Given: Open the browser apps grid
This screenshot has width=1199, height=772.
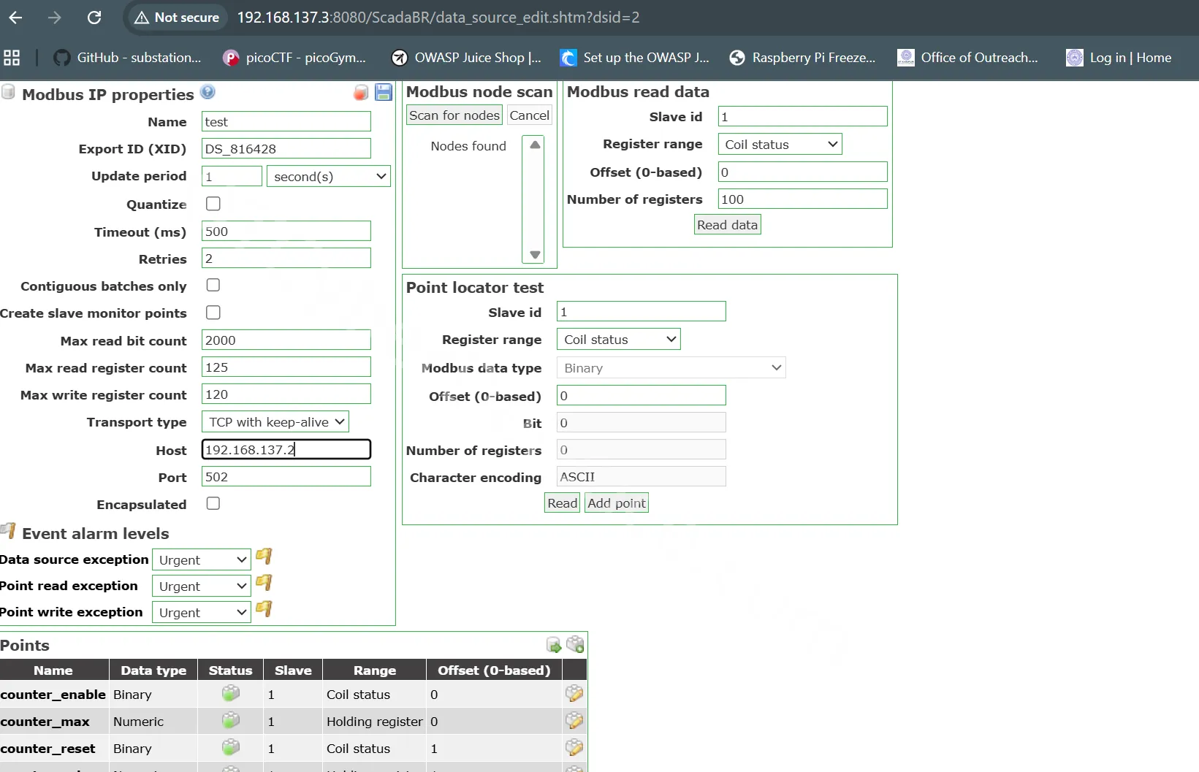Looking at the screenshot, I should [x=12, y=58].
